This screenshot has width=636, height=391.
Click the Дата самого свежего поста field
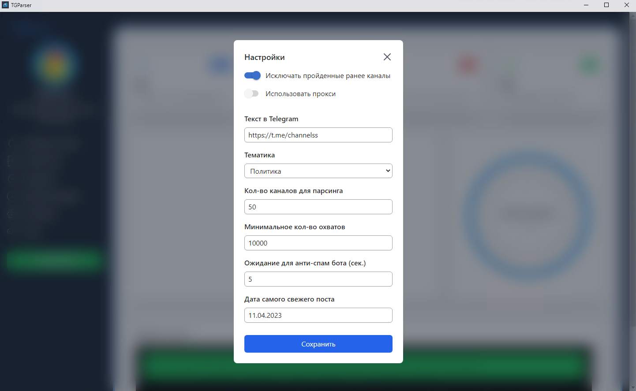coord(318,315)
